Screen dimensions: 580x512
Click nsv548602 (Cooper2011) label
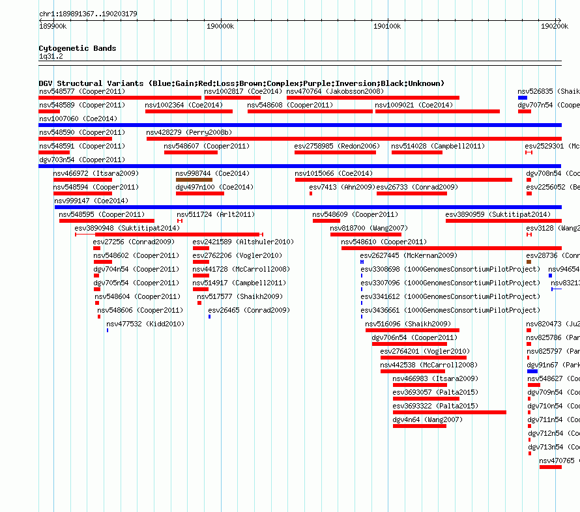point(136,255)
